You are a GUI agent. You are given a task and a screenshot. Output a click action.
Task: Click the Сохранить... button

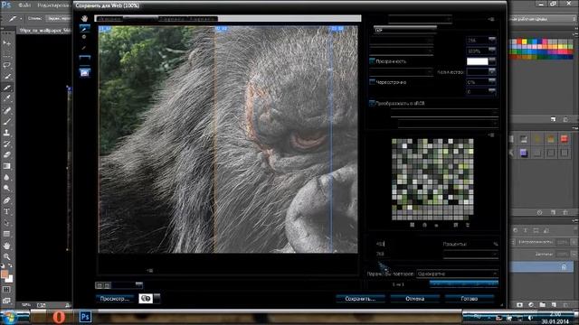[x=360, y=299]
